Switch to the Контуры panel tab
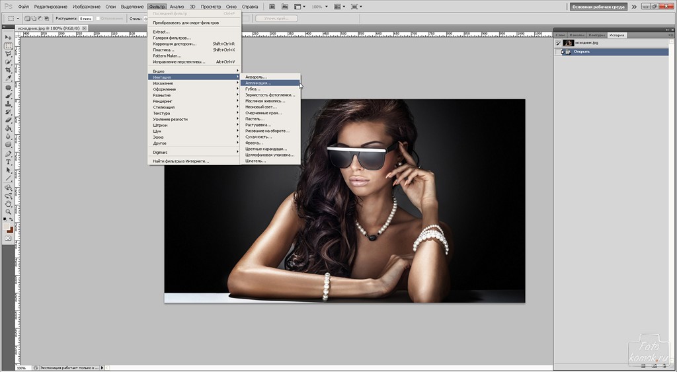The height and width of the screenshot is (372, 677). (x=596, y=35)
